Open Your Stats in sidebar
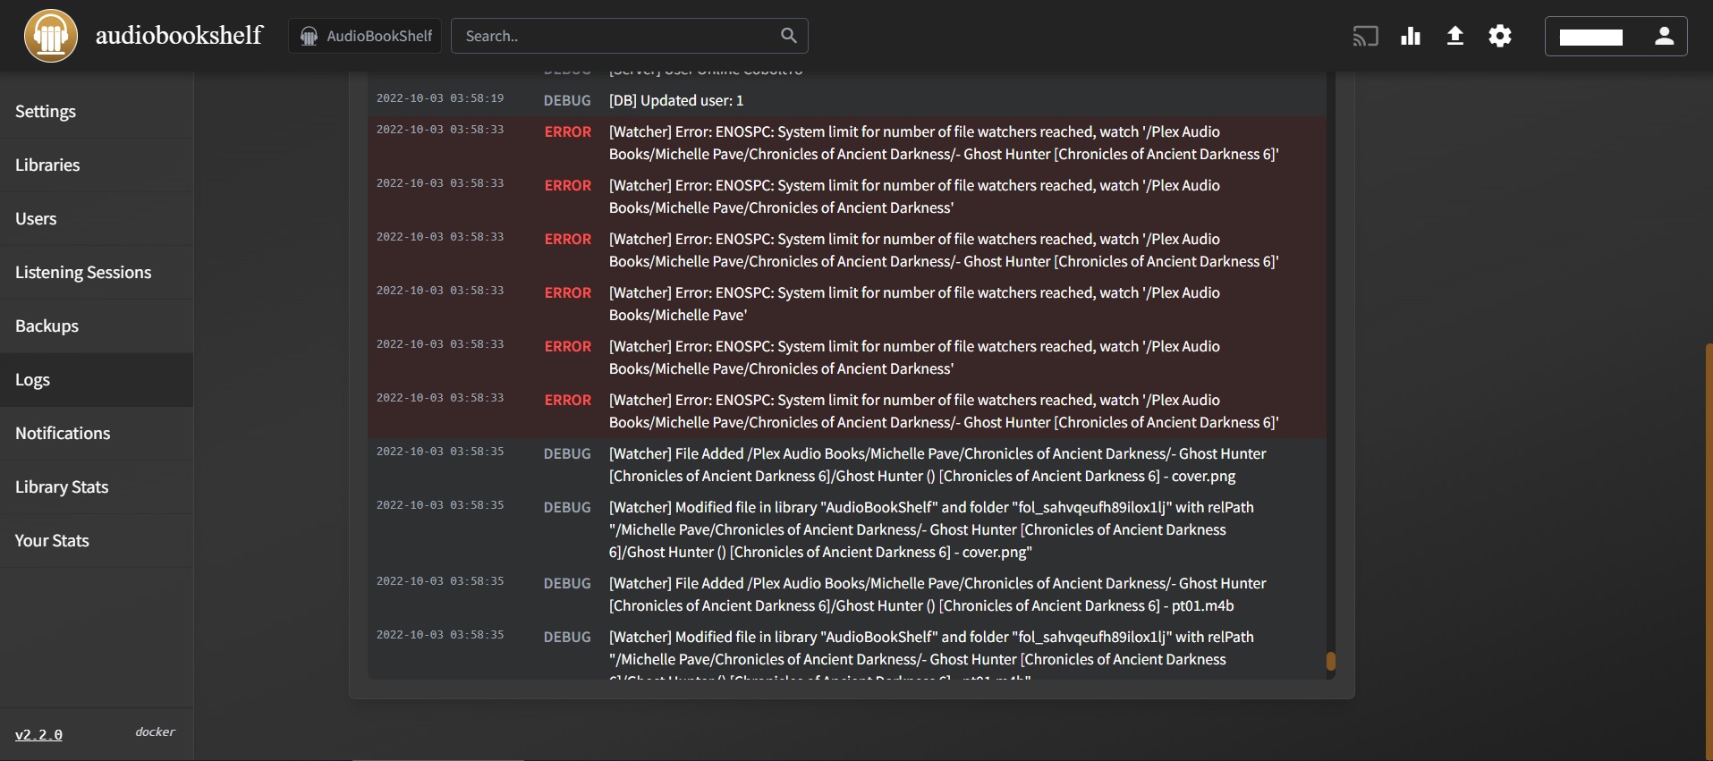This screenshot has height=761, width=1713. (x=97, y=541)
